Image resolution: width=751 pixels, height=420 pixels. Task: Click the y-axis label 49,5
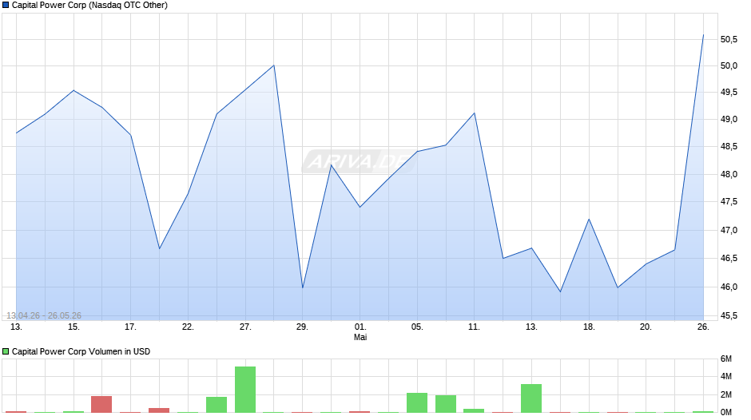click(x=729, y=93)
